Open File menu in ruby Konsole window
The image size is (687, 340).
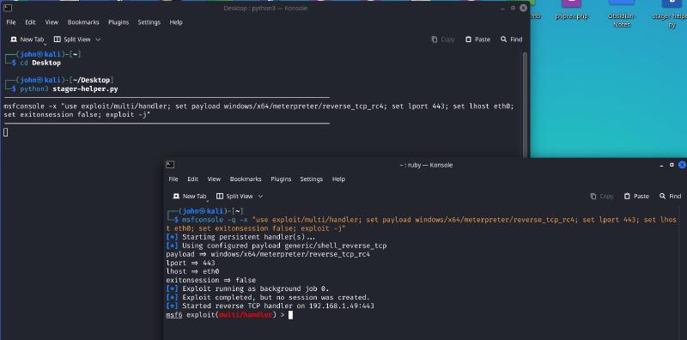point(173,179)
